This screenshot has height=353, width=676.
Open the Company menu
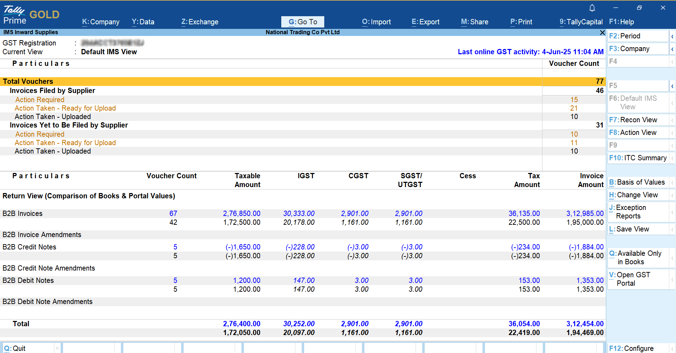[101, 22]
